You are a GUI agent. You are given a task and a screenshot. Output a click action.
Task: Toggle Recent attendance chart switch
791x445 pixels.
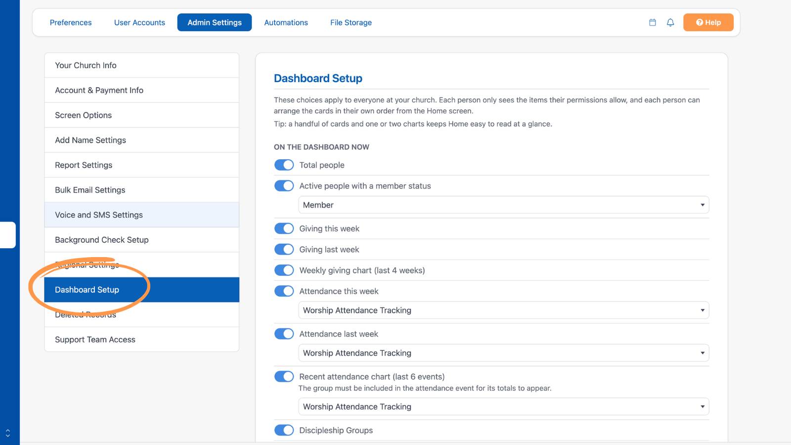pos(284,376)
